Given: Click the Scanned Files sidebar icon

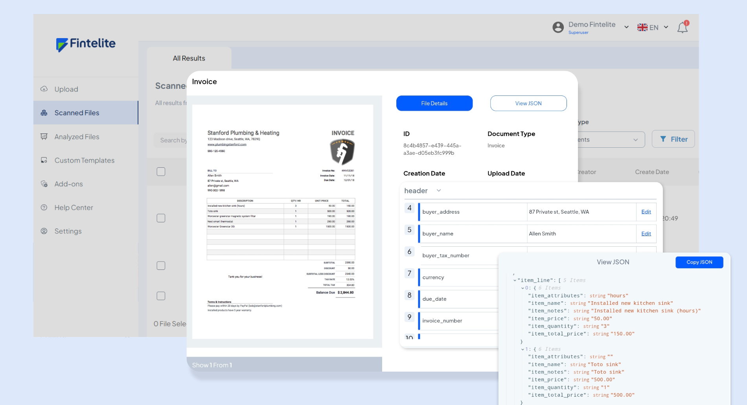Looking at the screenshot, I should (44, 113).
